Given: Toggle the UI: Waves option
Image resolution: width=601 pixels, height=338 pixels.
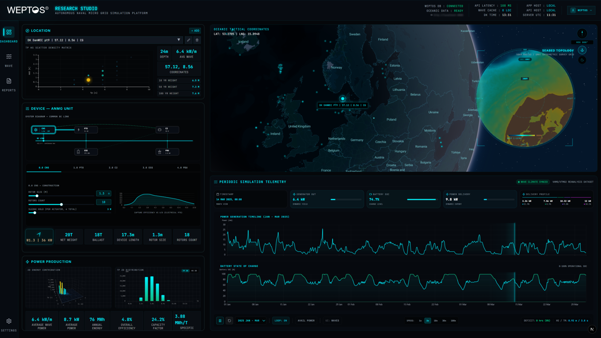Looking at the screenshot, I should [332, 321].
